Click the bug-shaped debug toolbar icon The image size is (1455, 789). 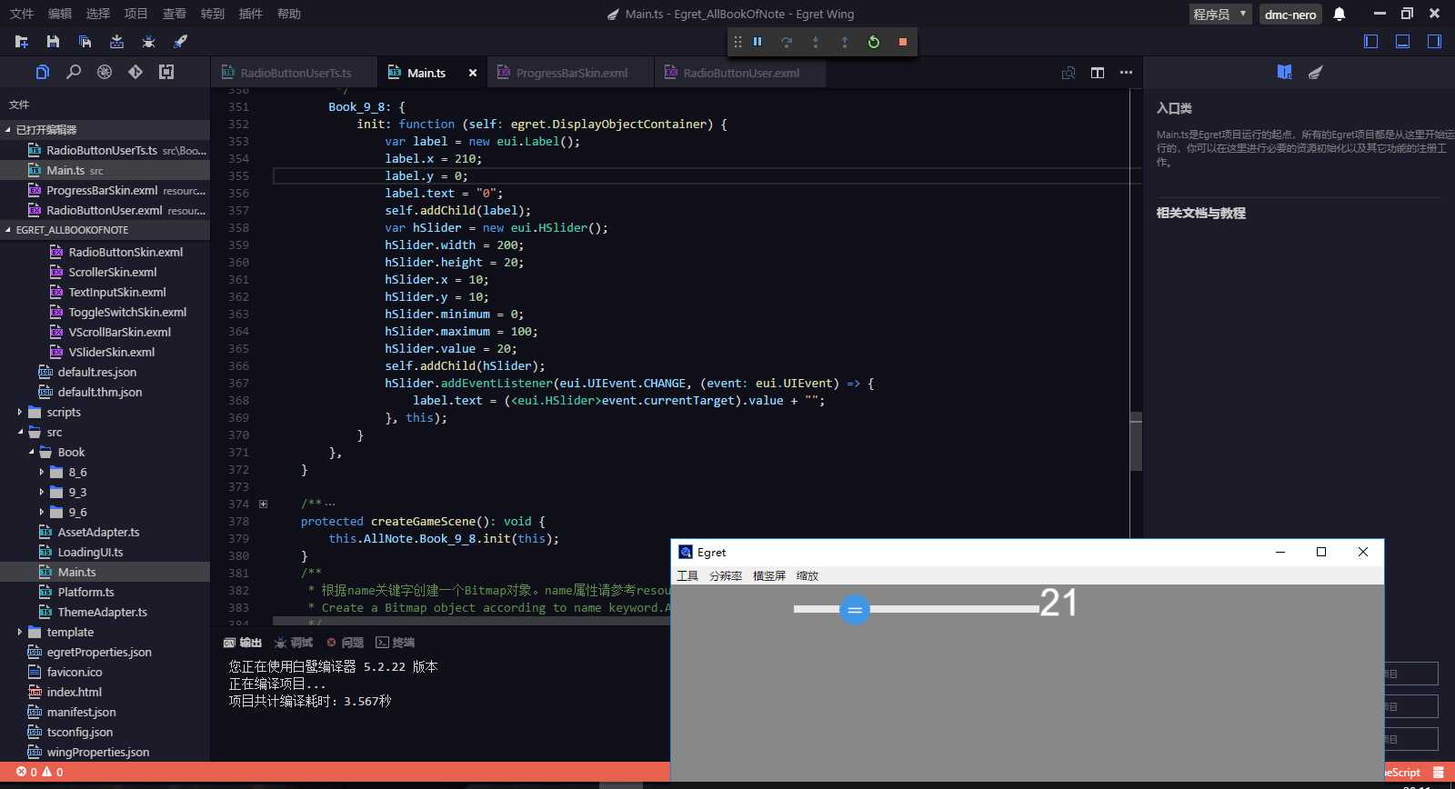coord(148,42)
